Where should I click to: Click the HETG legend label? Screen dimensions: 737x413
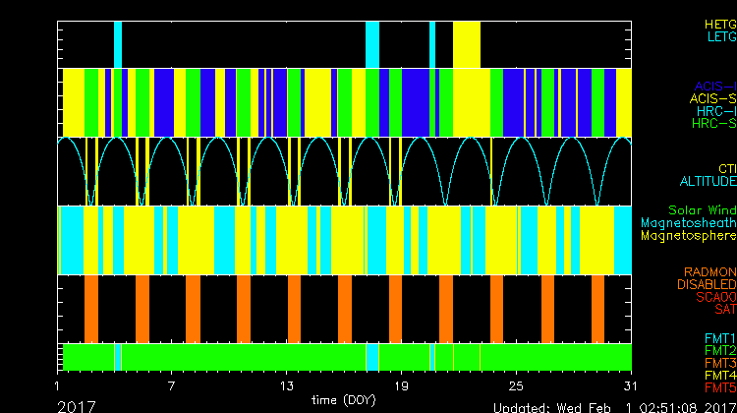(719, 23)
